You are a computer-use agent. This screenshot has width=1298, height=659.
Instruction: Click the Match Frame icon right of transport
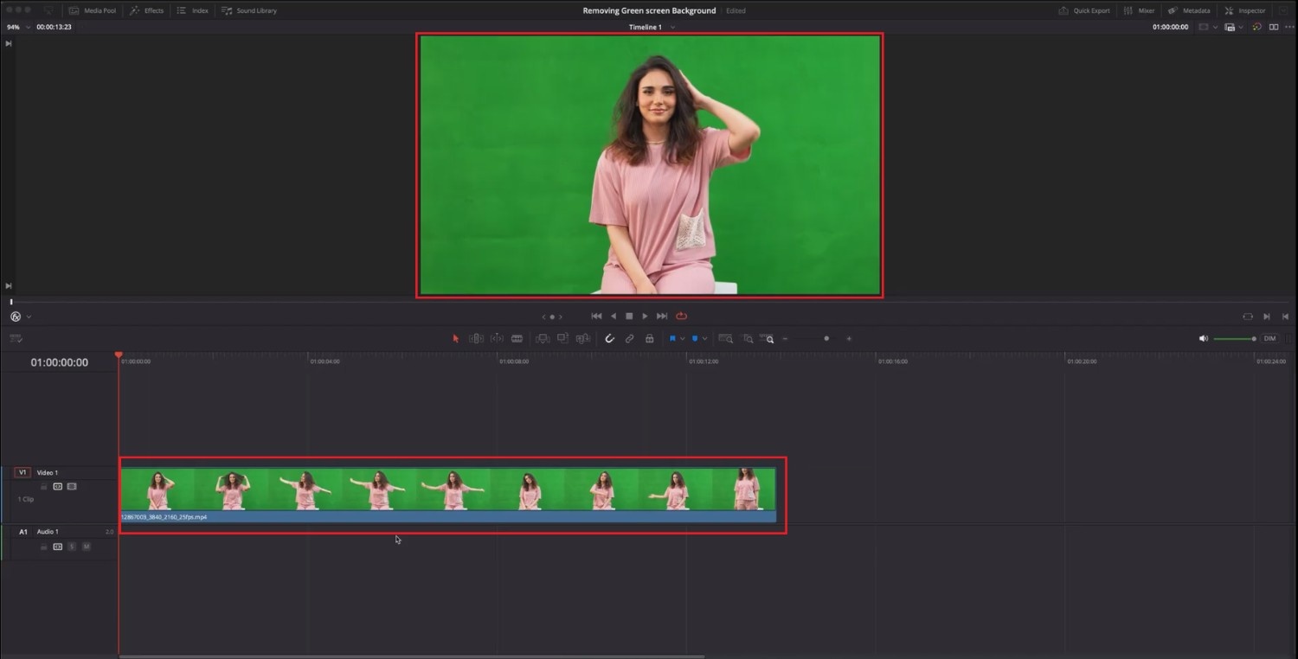click(x=1248, y=317)
